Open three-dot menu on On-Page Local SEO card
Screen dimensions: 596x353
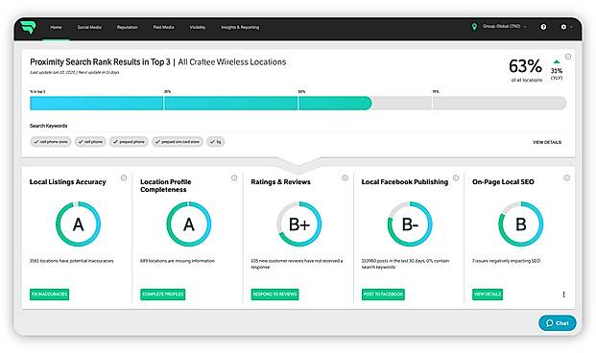(x=563, y=294)
